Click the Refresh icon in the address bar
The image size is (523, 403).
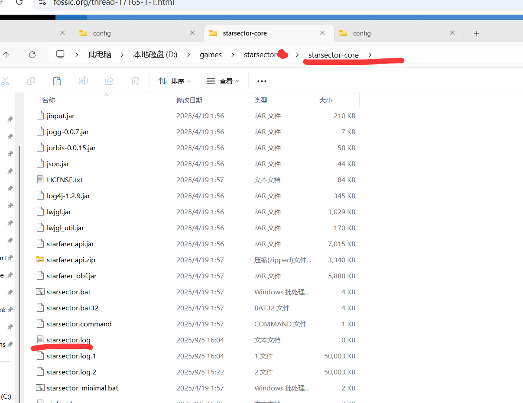(x=32, y=55)
